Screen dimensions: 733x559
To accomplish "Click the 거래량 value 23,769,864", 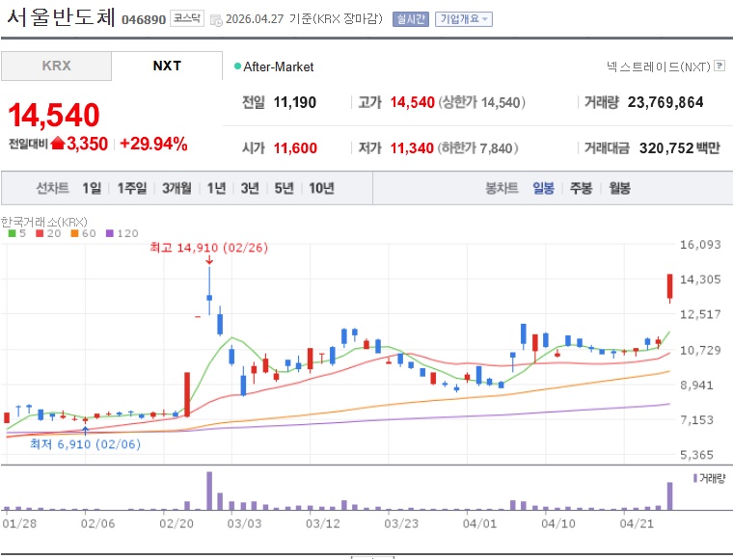I will coord(665,102).
